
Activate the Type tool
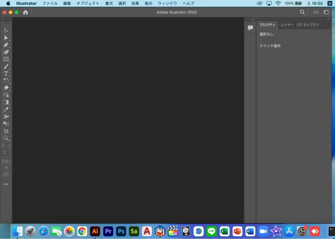(x=6, y=74)
